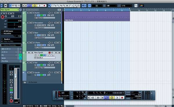The width and height of the screenshot is (174, 107).
Task: Open the SynthBass2 program selector
Action: tap(45, 38)
